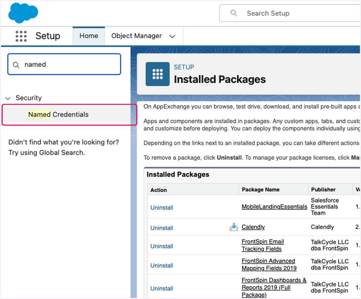Click the magnifier icon in Quick Find box
The width and height of the screenshot is (361, 299).
(x=16, y=65)
